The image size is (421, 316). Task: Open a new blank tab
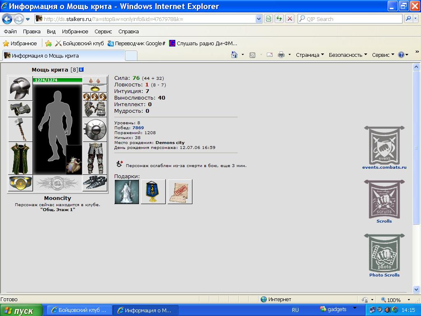131,56
